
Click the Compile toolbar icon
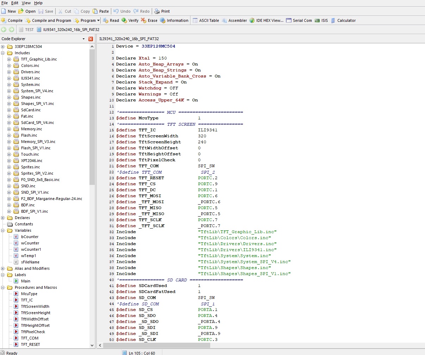4,20
